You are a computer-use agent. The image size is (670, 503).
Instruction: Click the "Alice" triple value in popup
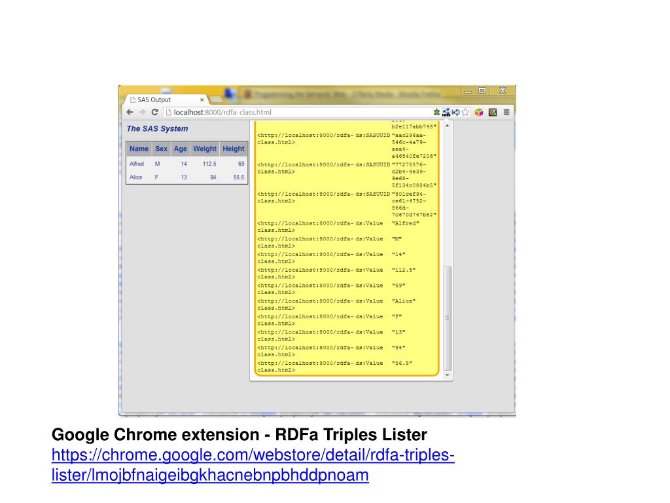(x=404, y=301)
